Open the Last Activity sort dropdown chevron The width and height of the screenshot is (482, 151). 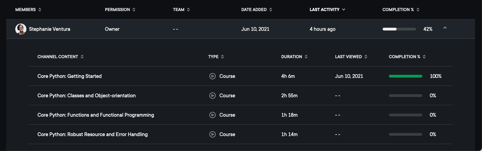point(344,10)
